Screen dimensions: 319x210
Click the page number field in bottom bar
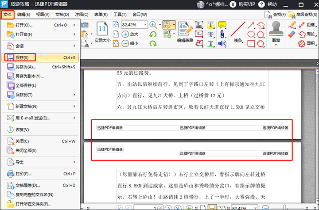pyautogui.click(x=148, y=208)
